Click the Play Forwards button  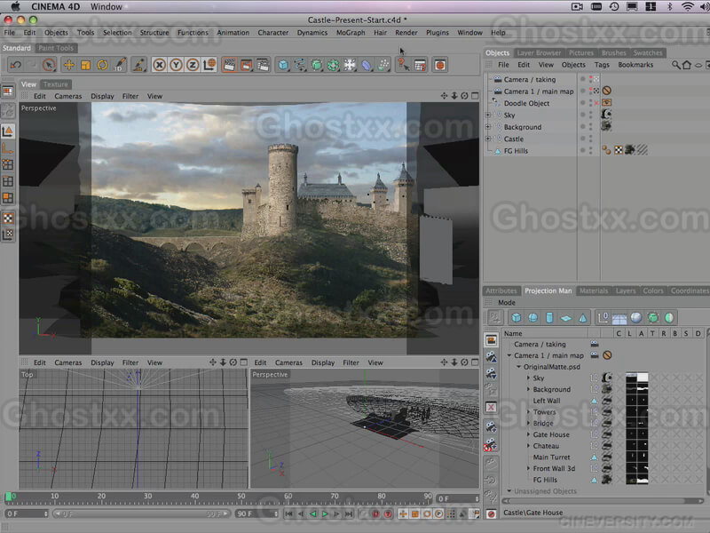325,514
